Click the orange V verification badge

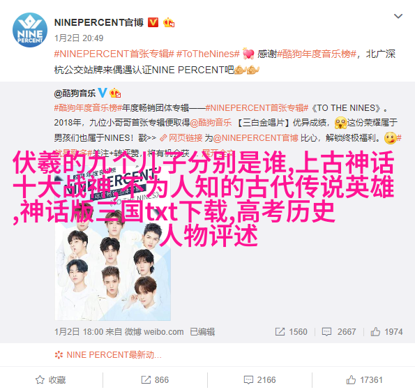click(x=153, y=22)
